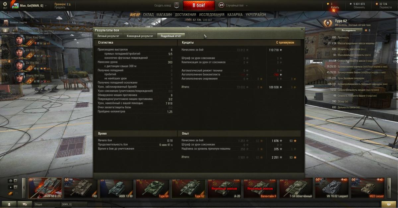The width and height of the screenshot is (398, 208).
Task: Open the Общий chat channel tab
Action: (46, 204)
